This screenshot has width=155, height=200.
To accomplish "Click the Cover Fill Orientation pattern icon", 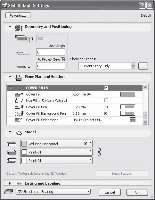I will [x=133, y=120].
